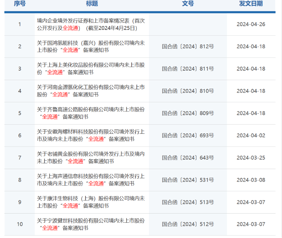Click the 序号 column header

click(20, 4)
